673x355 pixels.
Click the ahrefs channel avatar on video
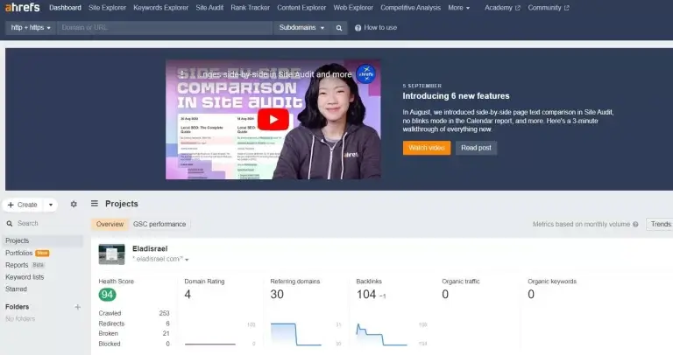365,74
